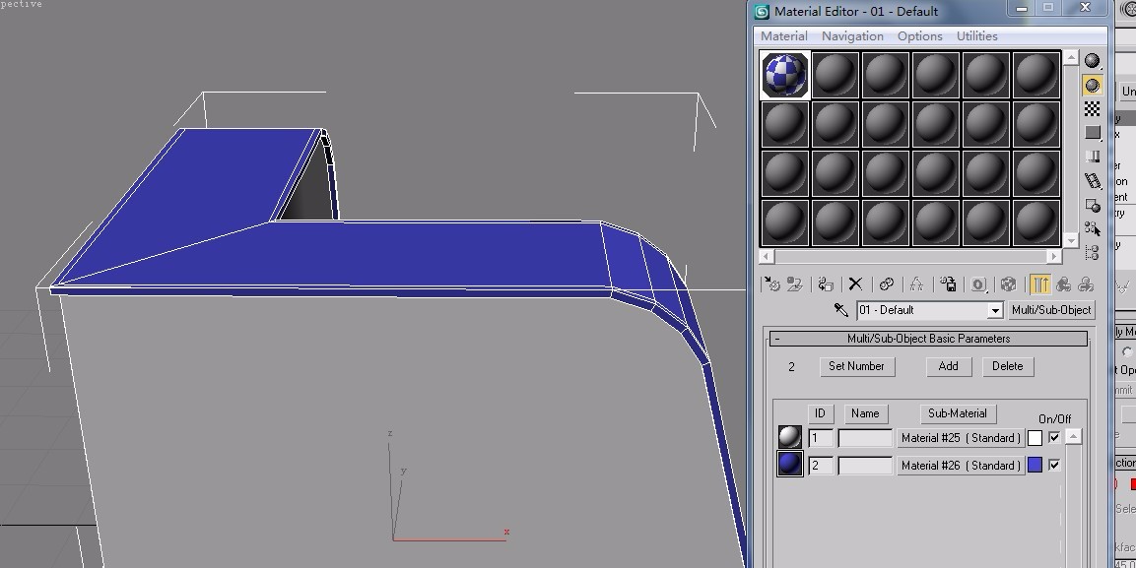Open Material #25 (Standard) sub-material
This screenshot has width=1136, height=568.
[x=961, y=438]
